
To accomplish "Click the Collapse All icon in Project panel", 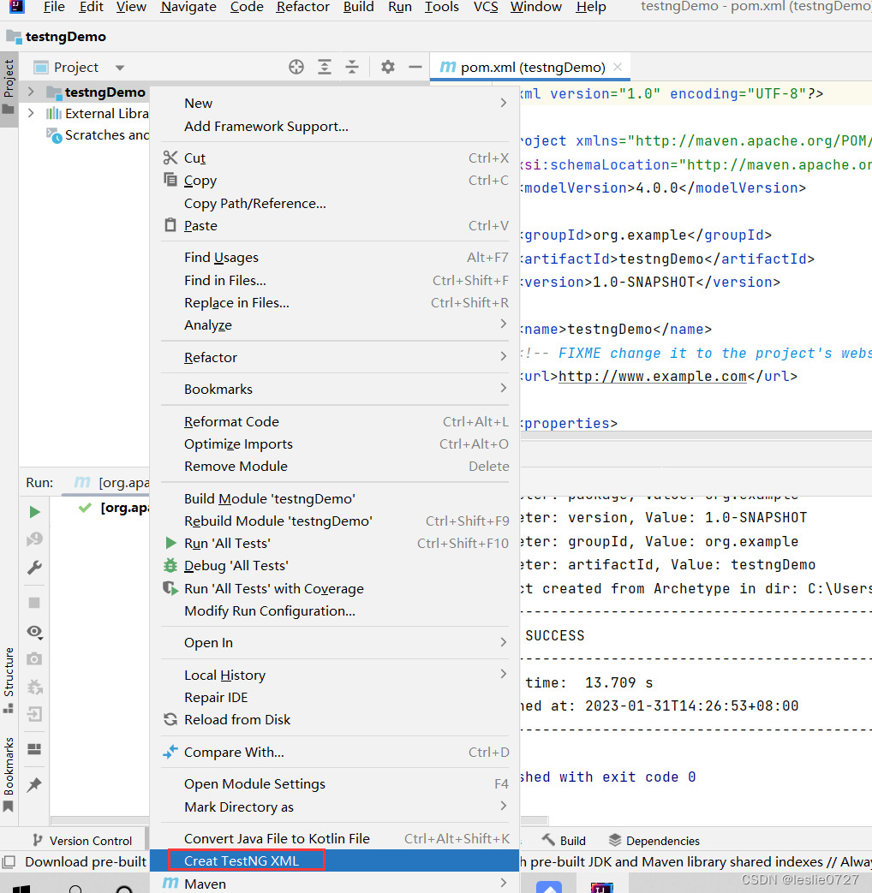I will [x=352, y=67].
